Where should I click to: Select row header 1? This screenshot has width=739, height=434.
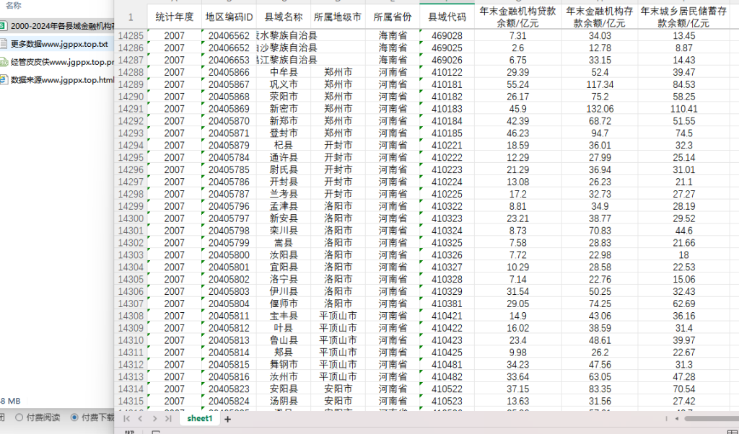click(x=131, y=17)
